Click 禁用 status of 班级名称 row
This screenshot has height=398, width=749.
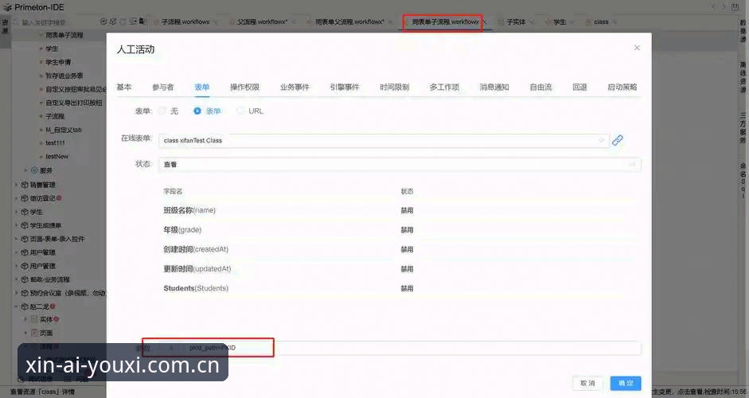click(x=407, y=210)
